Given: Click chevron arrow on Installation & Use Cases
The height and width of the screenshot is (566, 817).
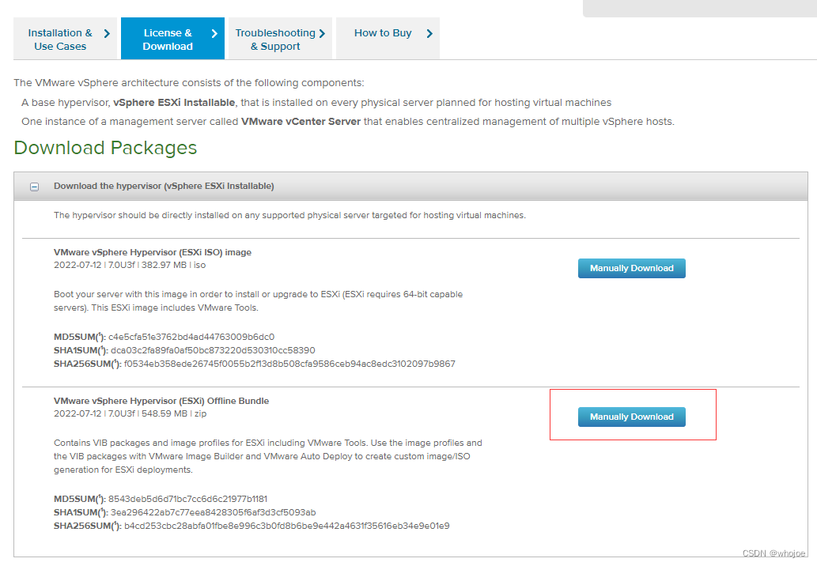Looking at the screenshot, I should [107, 33].
